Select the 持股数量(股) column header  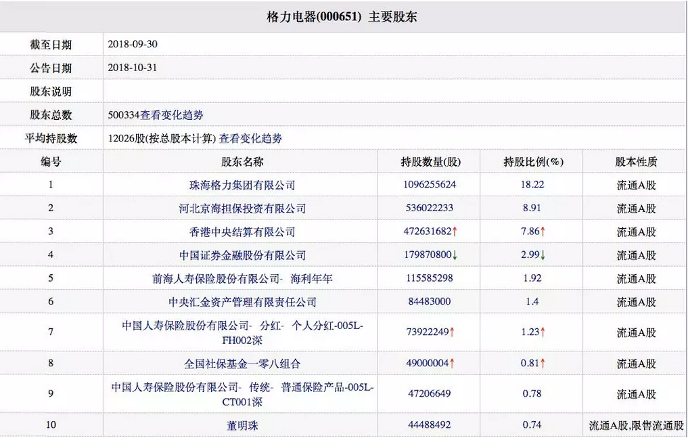click(x=431, y=162)
